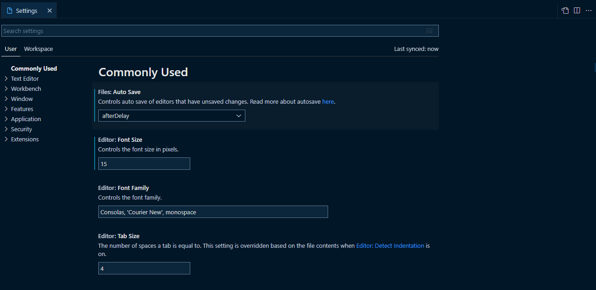Select the Settings editor tab
This screenshot has height=290, width=596.
(28, 11)
